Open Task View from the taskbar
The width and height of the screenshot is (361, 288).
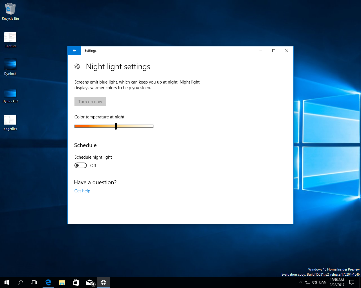(34, 282)
